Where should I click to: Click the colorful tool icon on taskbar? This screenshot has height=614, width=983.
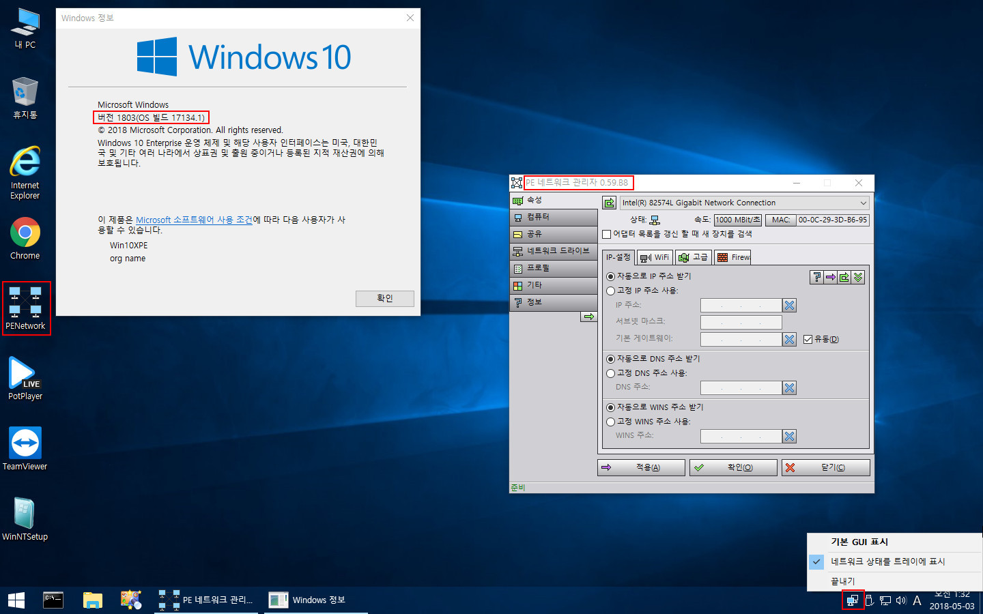click(131, 600)
